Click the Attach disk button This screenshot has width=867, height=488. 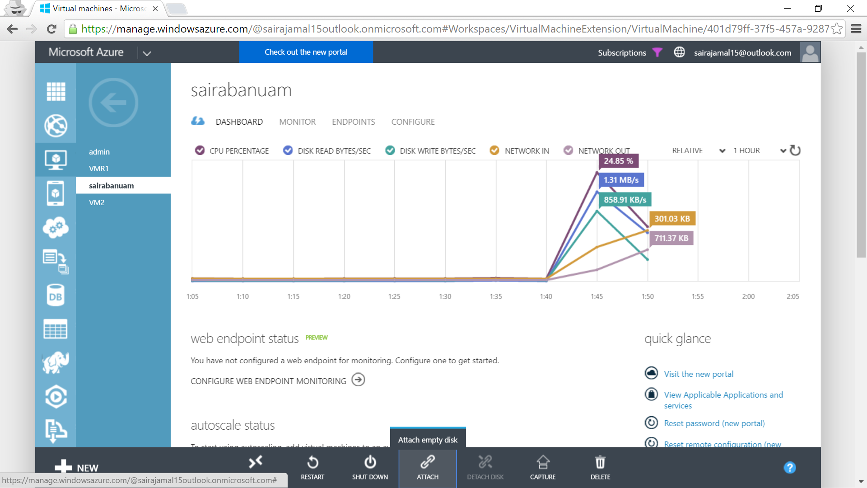428,468
